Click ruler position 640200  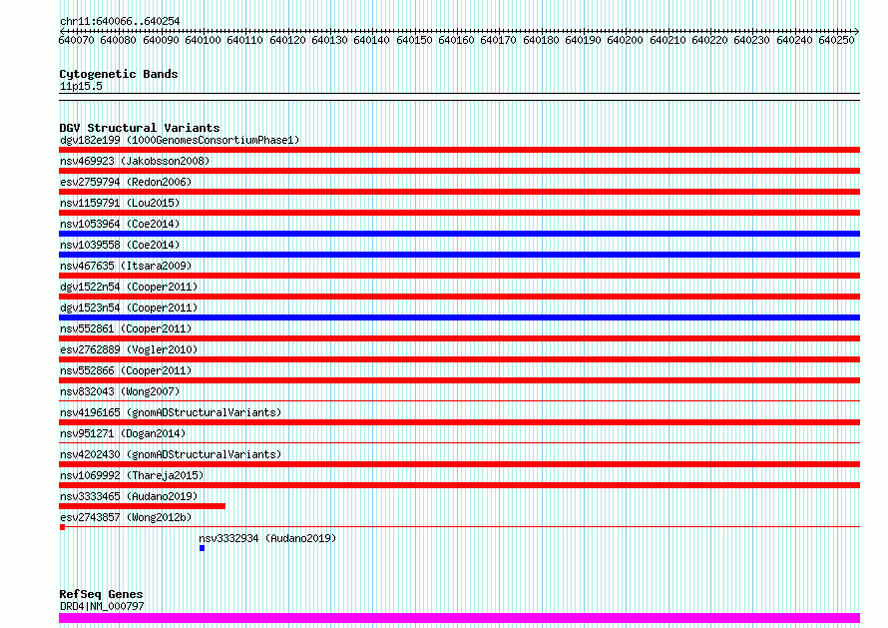tap(625, 40)
